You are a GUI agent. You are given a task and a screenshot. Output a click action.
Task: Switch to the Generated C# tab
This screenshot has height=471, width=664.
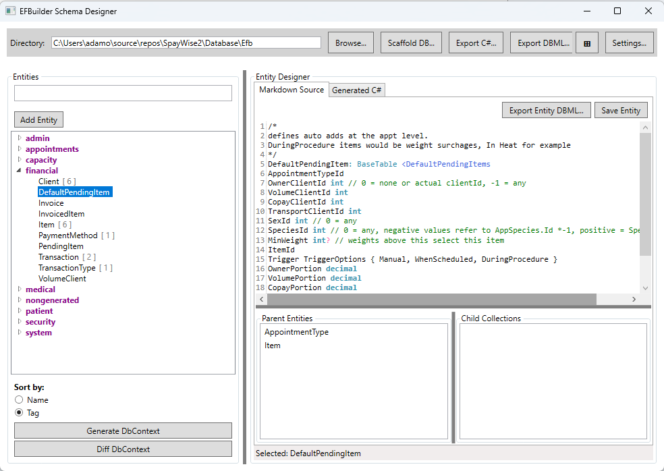356,89
